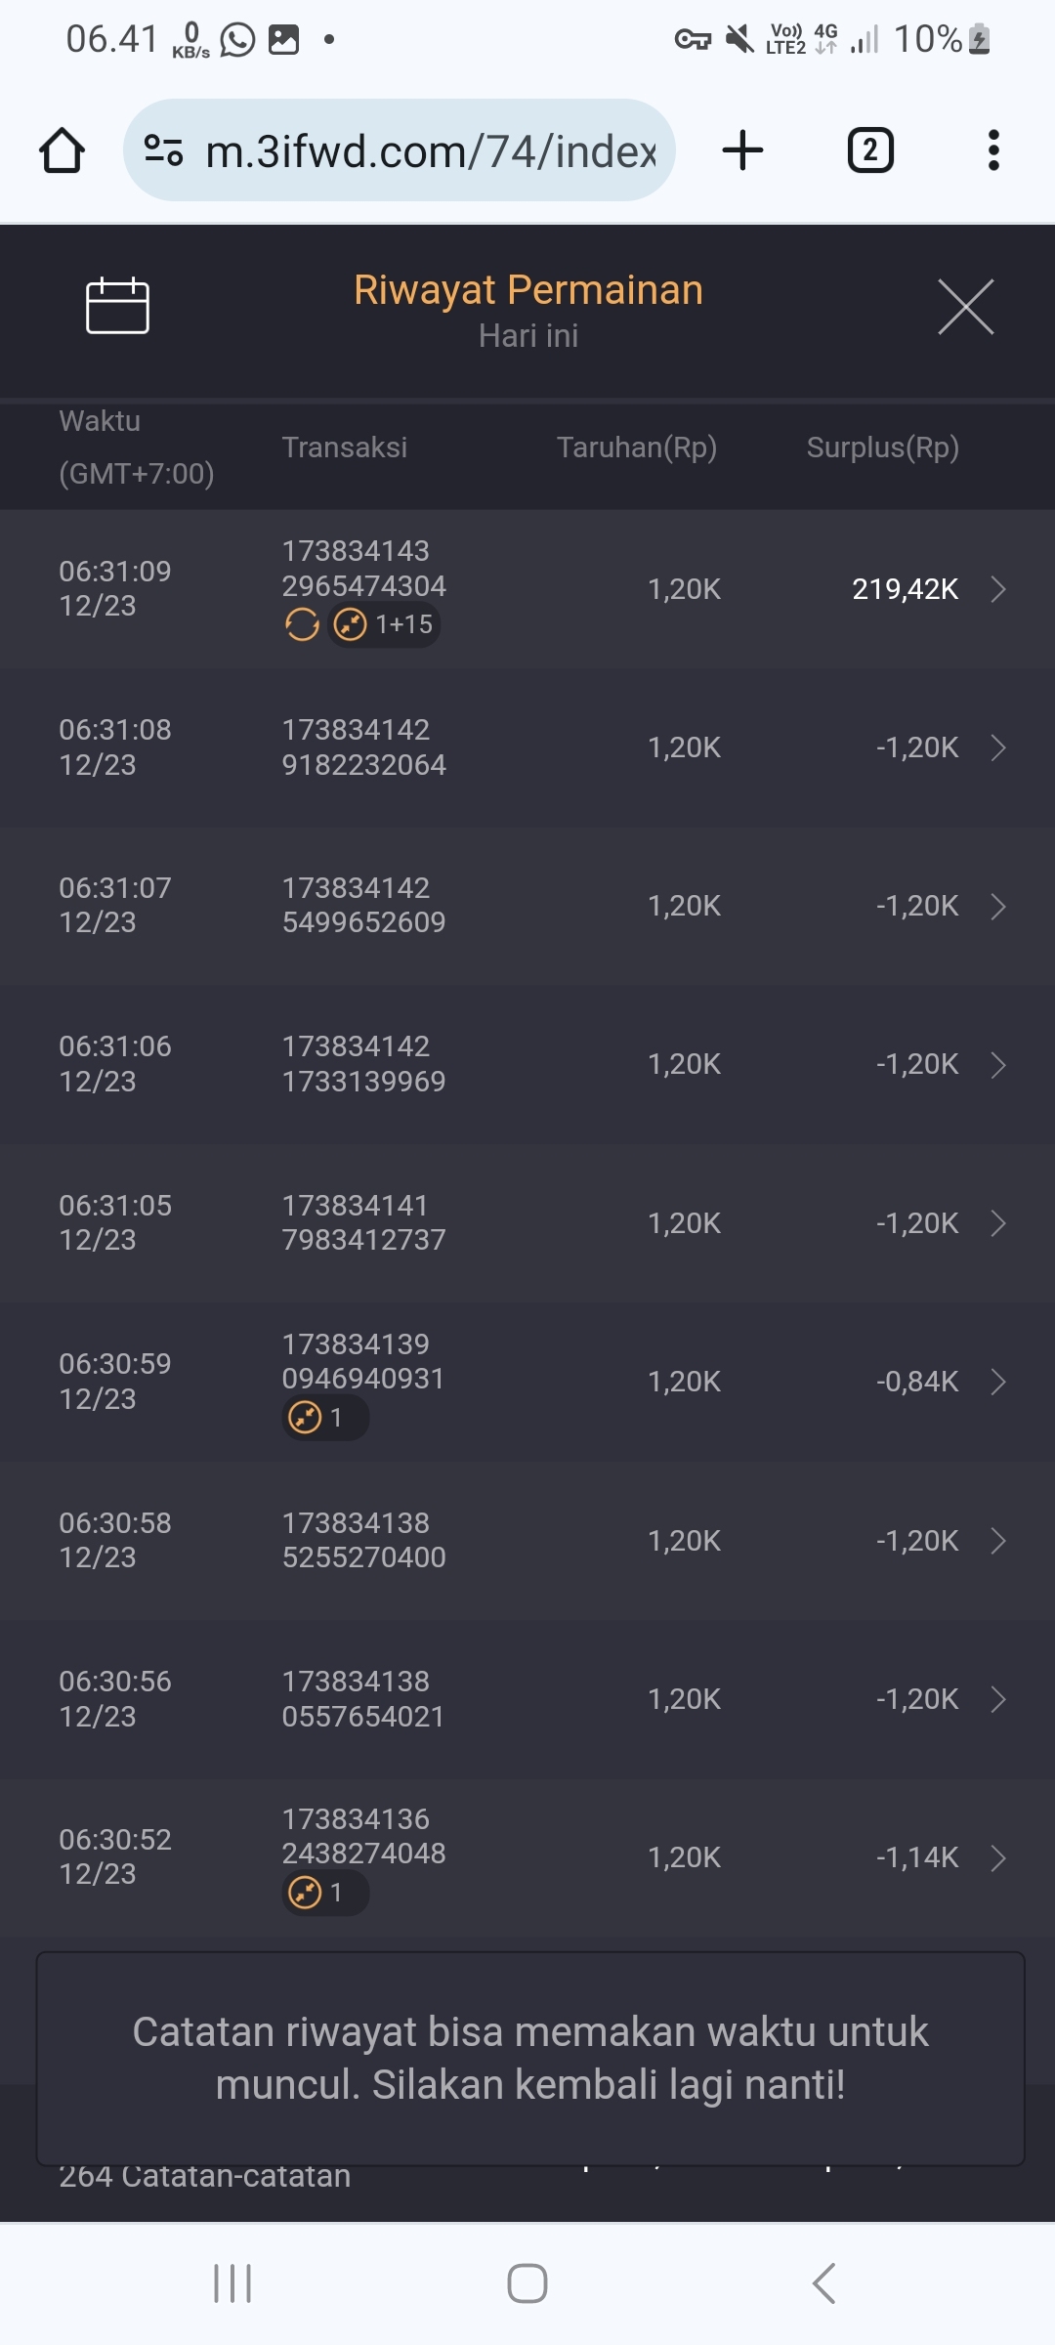The image size is (1055, 2345).
Task: Expand the 219,42K surplus record details
Action: coord(997,589)
